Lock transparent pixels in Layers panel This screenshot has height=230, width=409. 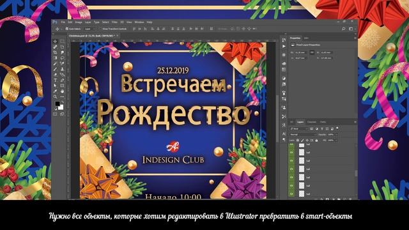(298, 141)
